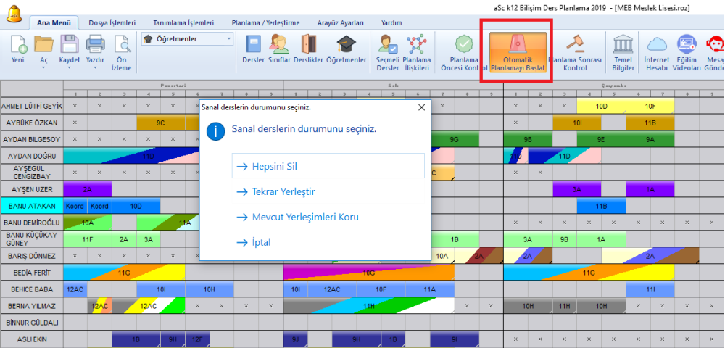Select teacher row BANU KÜÇÜKAY GÜNEY
Image resolution: width=725 pixels, height=348 pixels.
click(32, 239)
